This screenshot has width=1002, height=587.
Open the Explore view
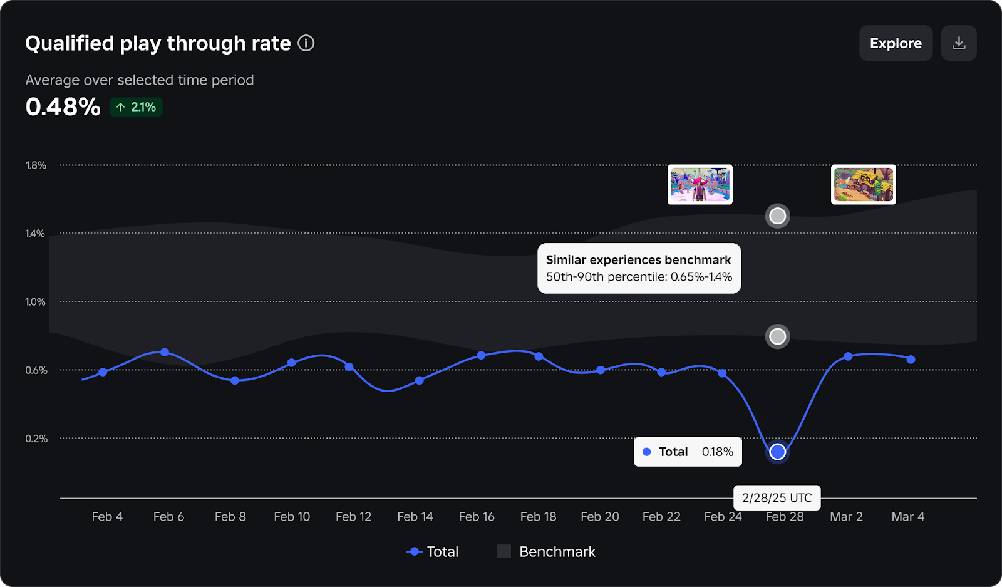pos(896,43)
